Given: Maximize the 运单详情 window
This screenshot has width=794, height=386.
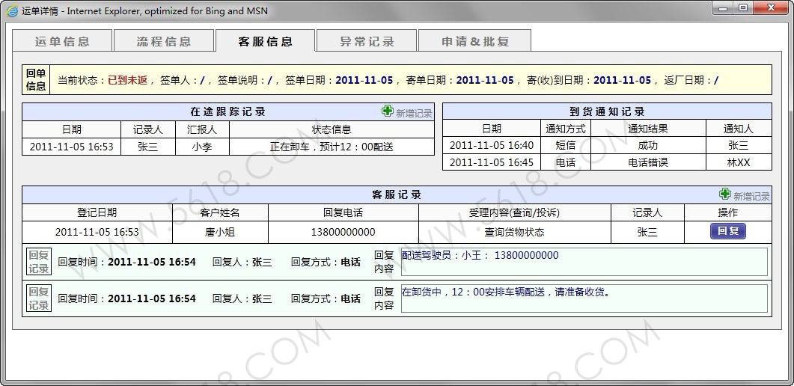Looking at the screenshot, I should (742, 8).
